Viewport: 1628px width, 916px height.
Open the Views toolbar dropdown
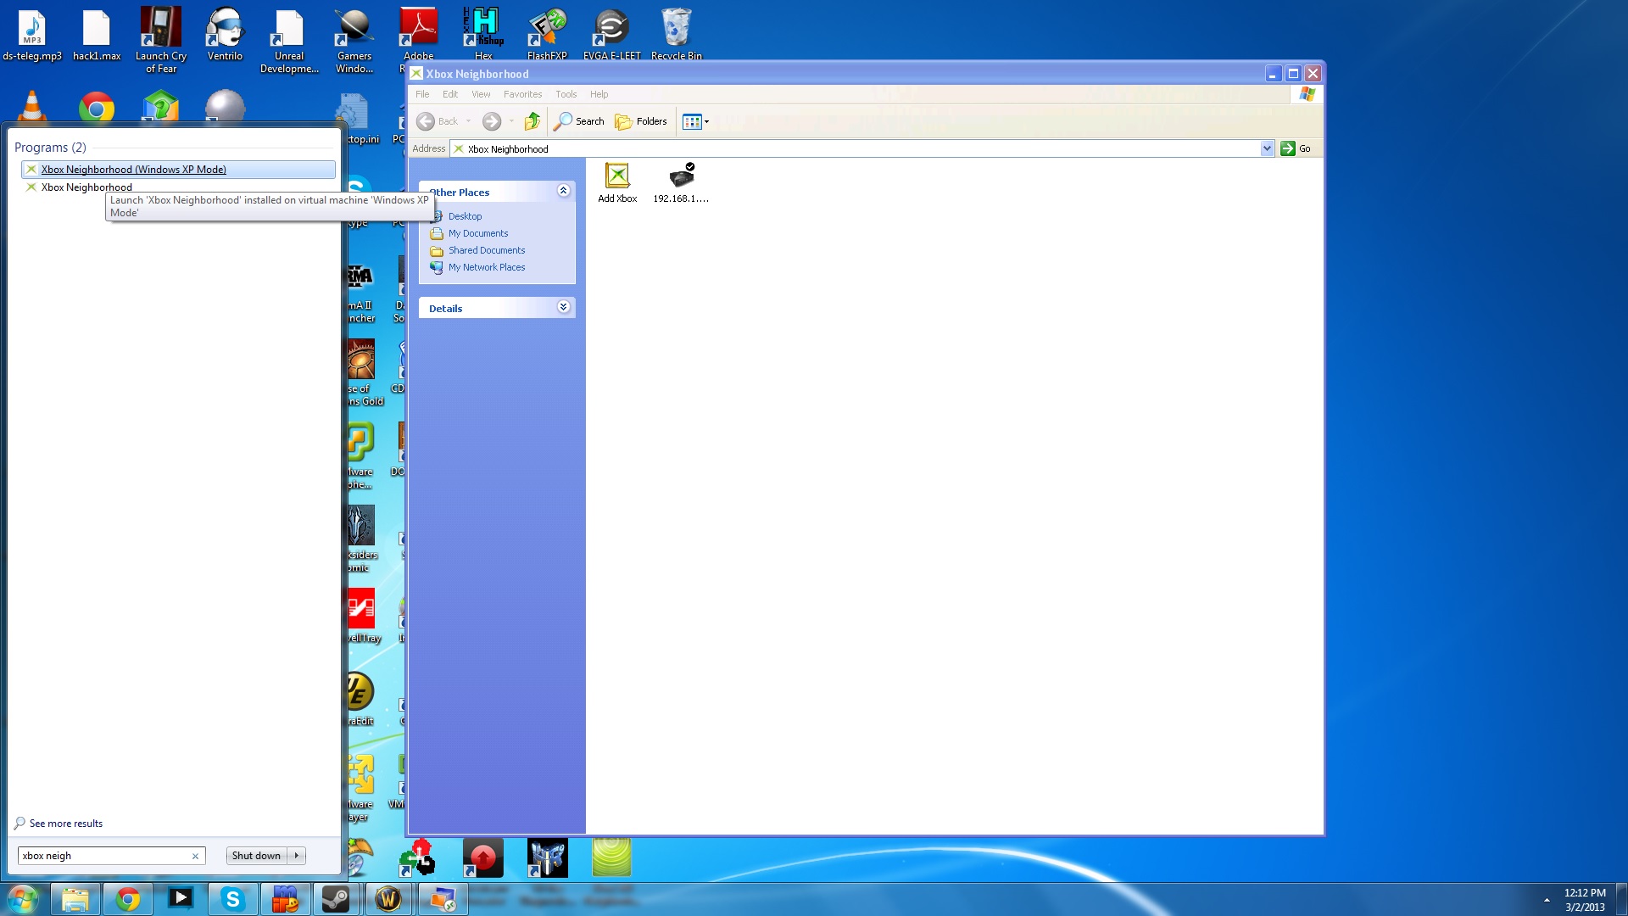coord(695,121)
